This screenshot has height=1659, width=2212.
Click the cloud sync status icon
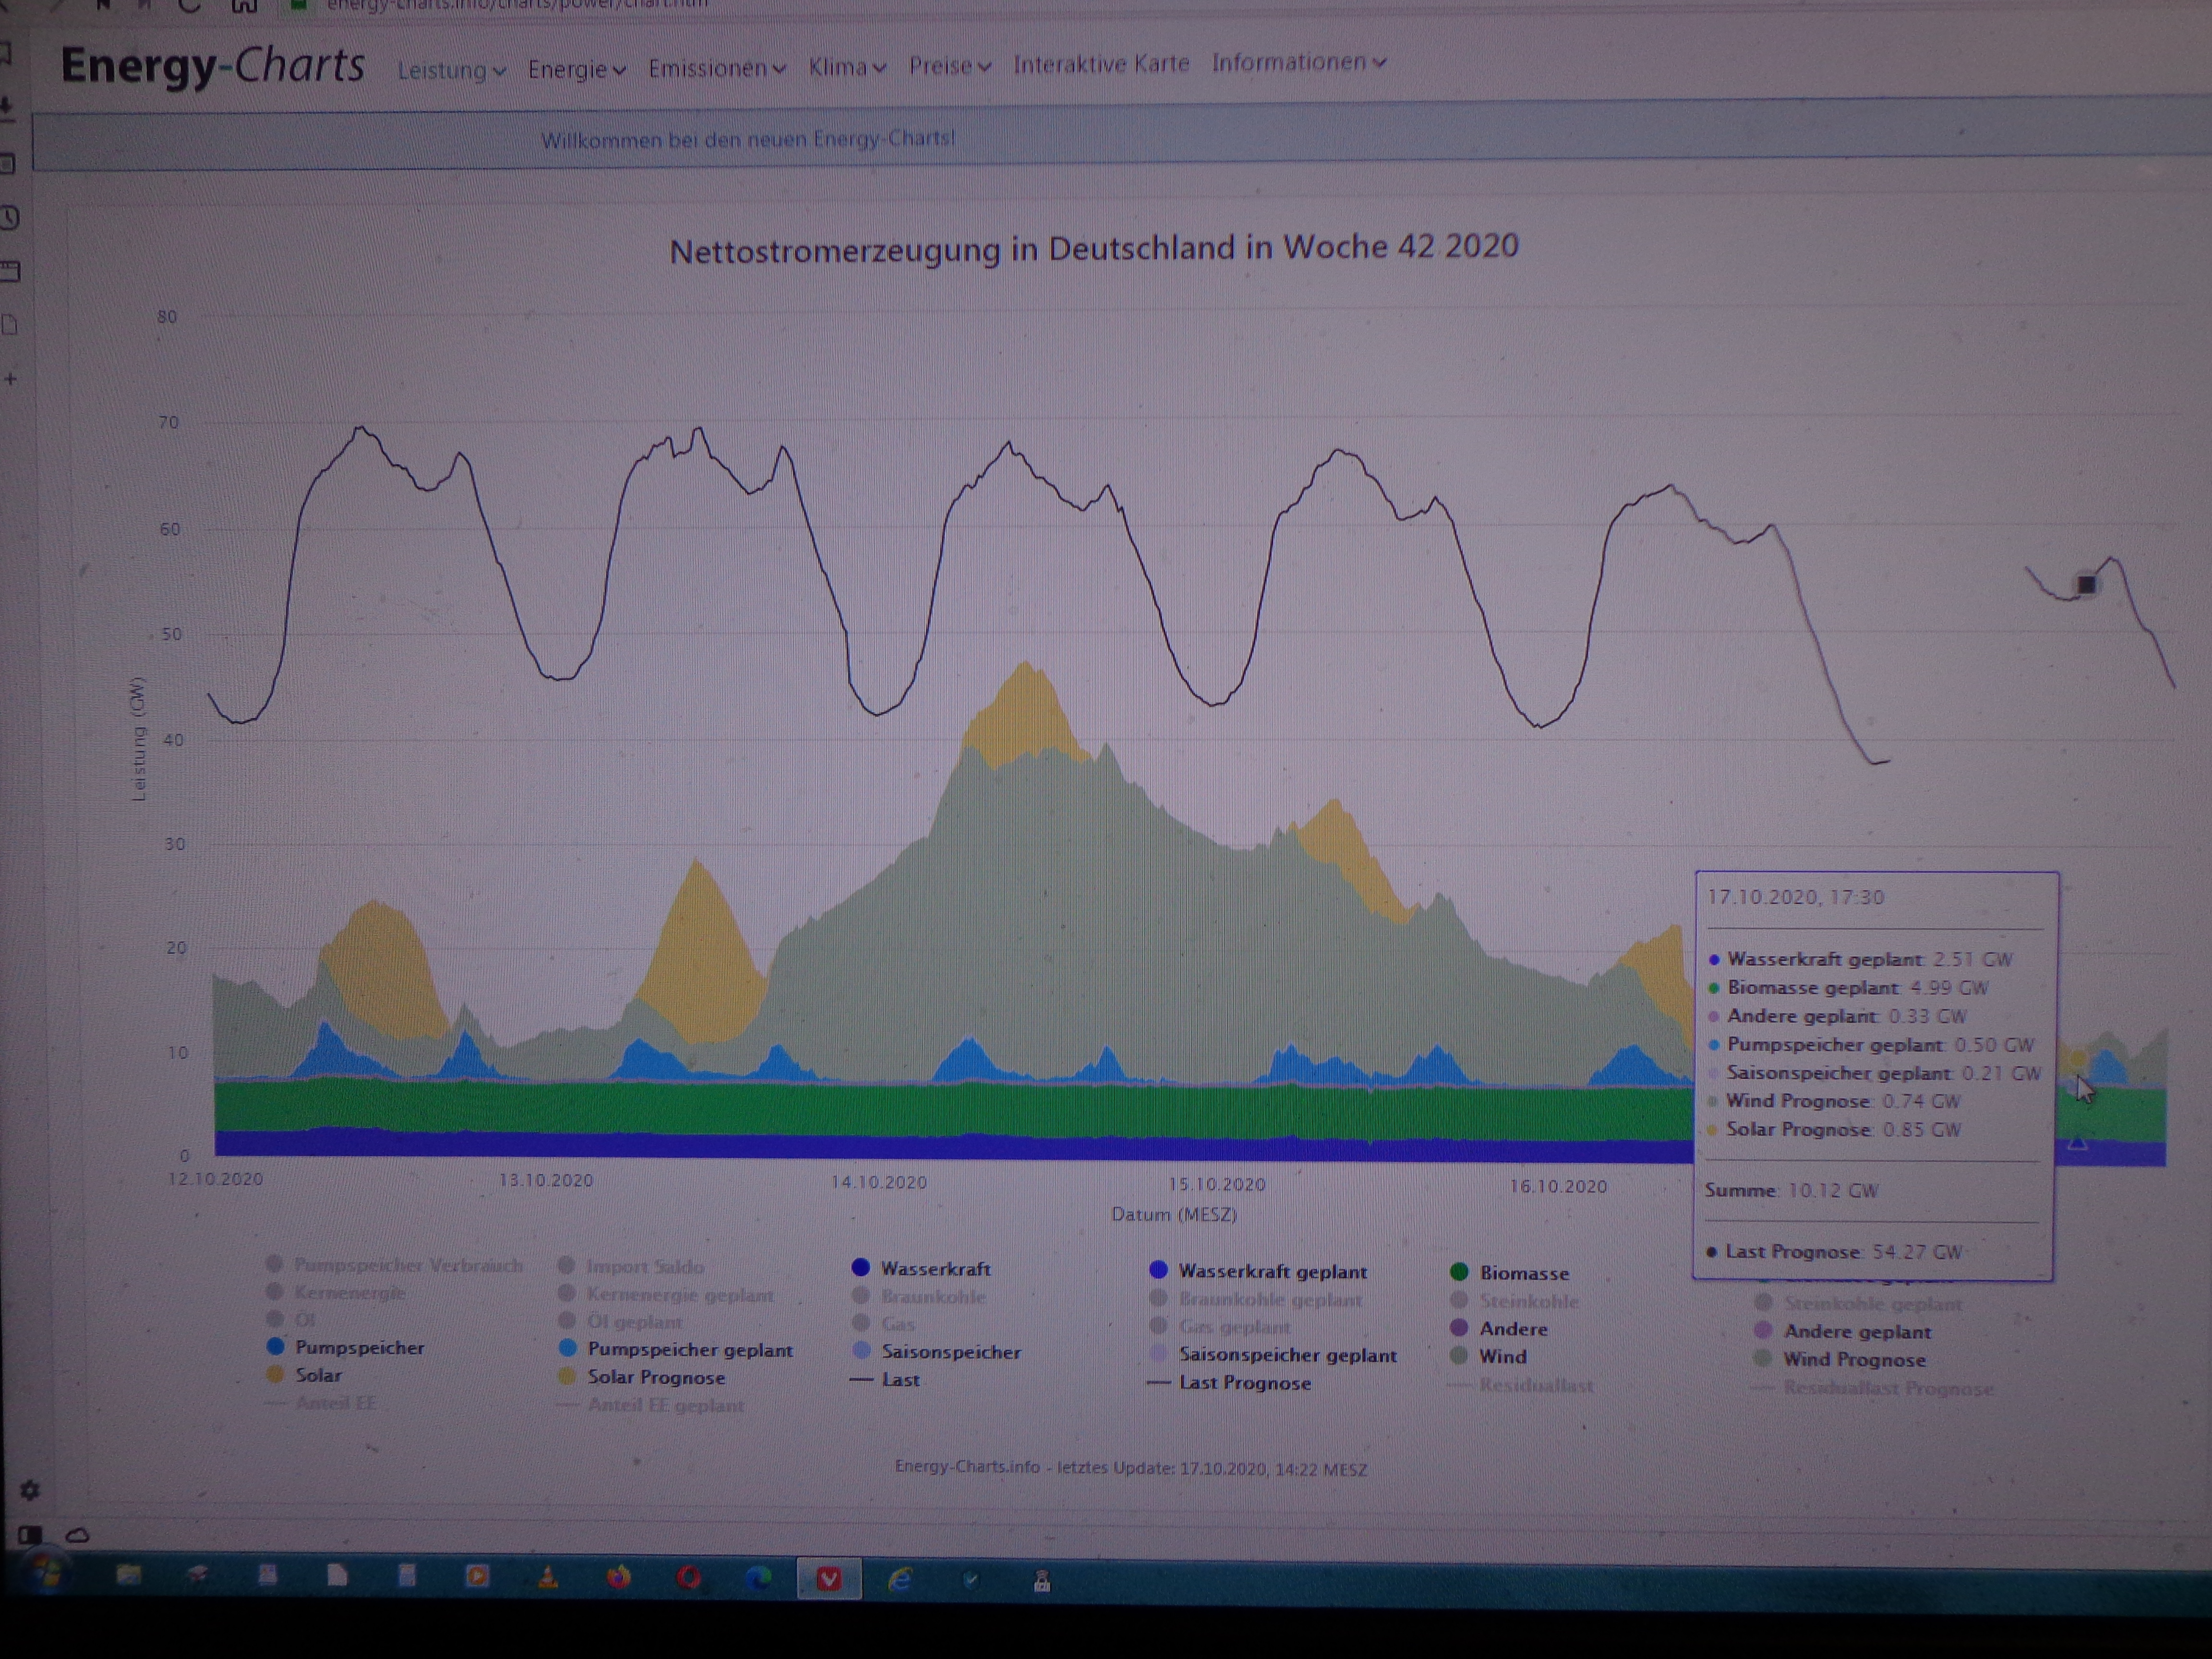(78, 1535)
